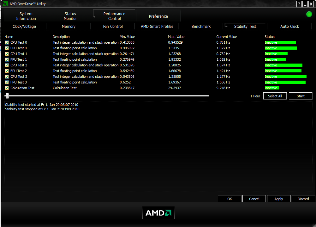This screenshot has width=316, height=227.
Task: Open the Memory sub-tab
Action: [x=69, y=27]
